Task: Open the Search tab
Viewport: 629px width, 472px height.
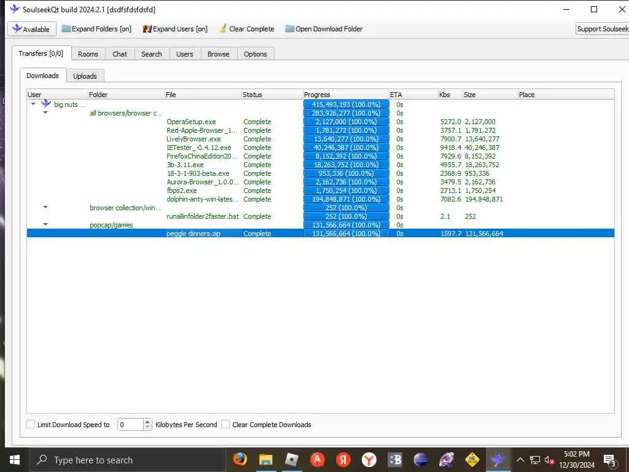Action: 151,54
